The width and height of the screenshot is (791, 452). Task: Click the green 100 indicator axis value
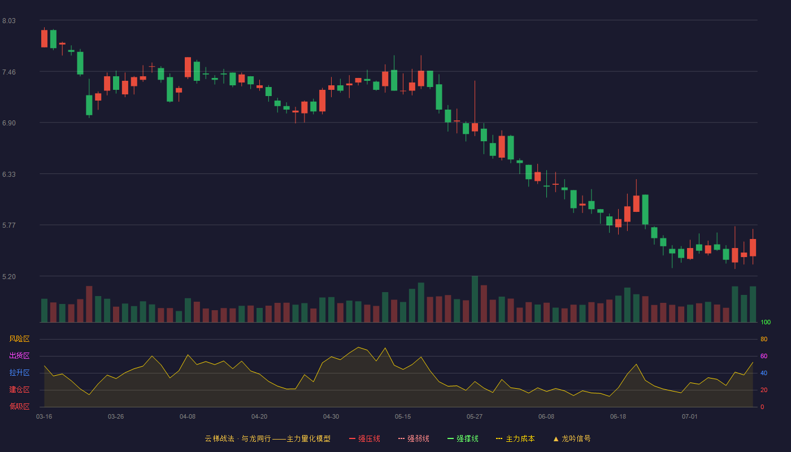coord(766,323)
